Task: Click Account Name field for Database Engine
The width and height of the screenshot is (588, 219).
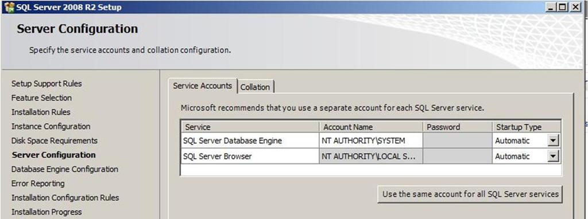Action: [371, 141]
